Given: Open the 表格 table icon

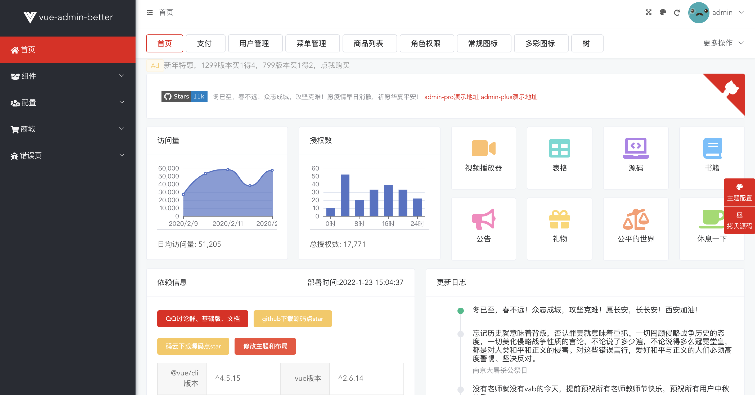Looking at the screenshot, I should (559, 148).
